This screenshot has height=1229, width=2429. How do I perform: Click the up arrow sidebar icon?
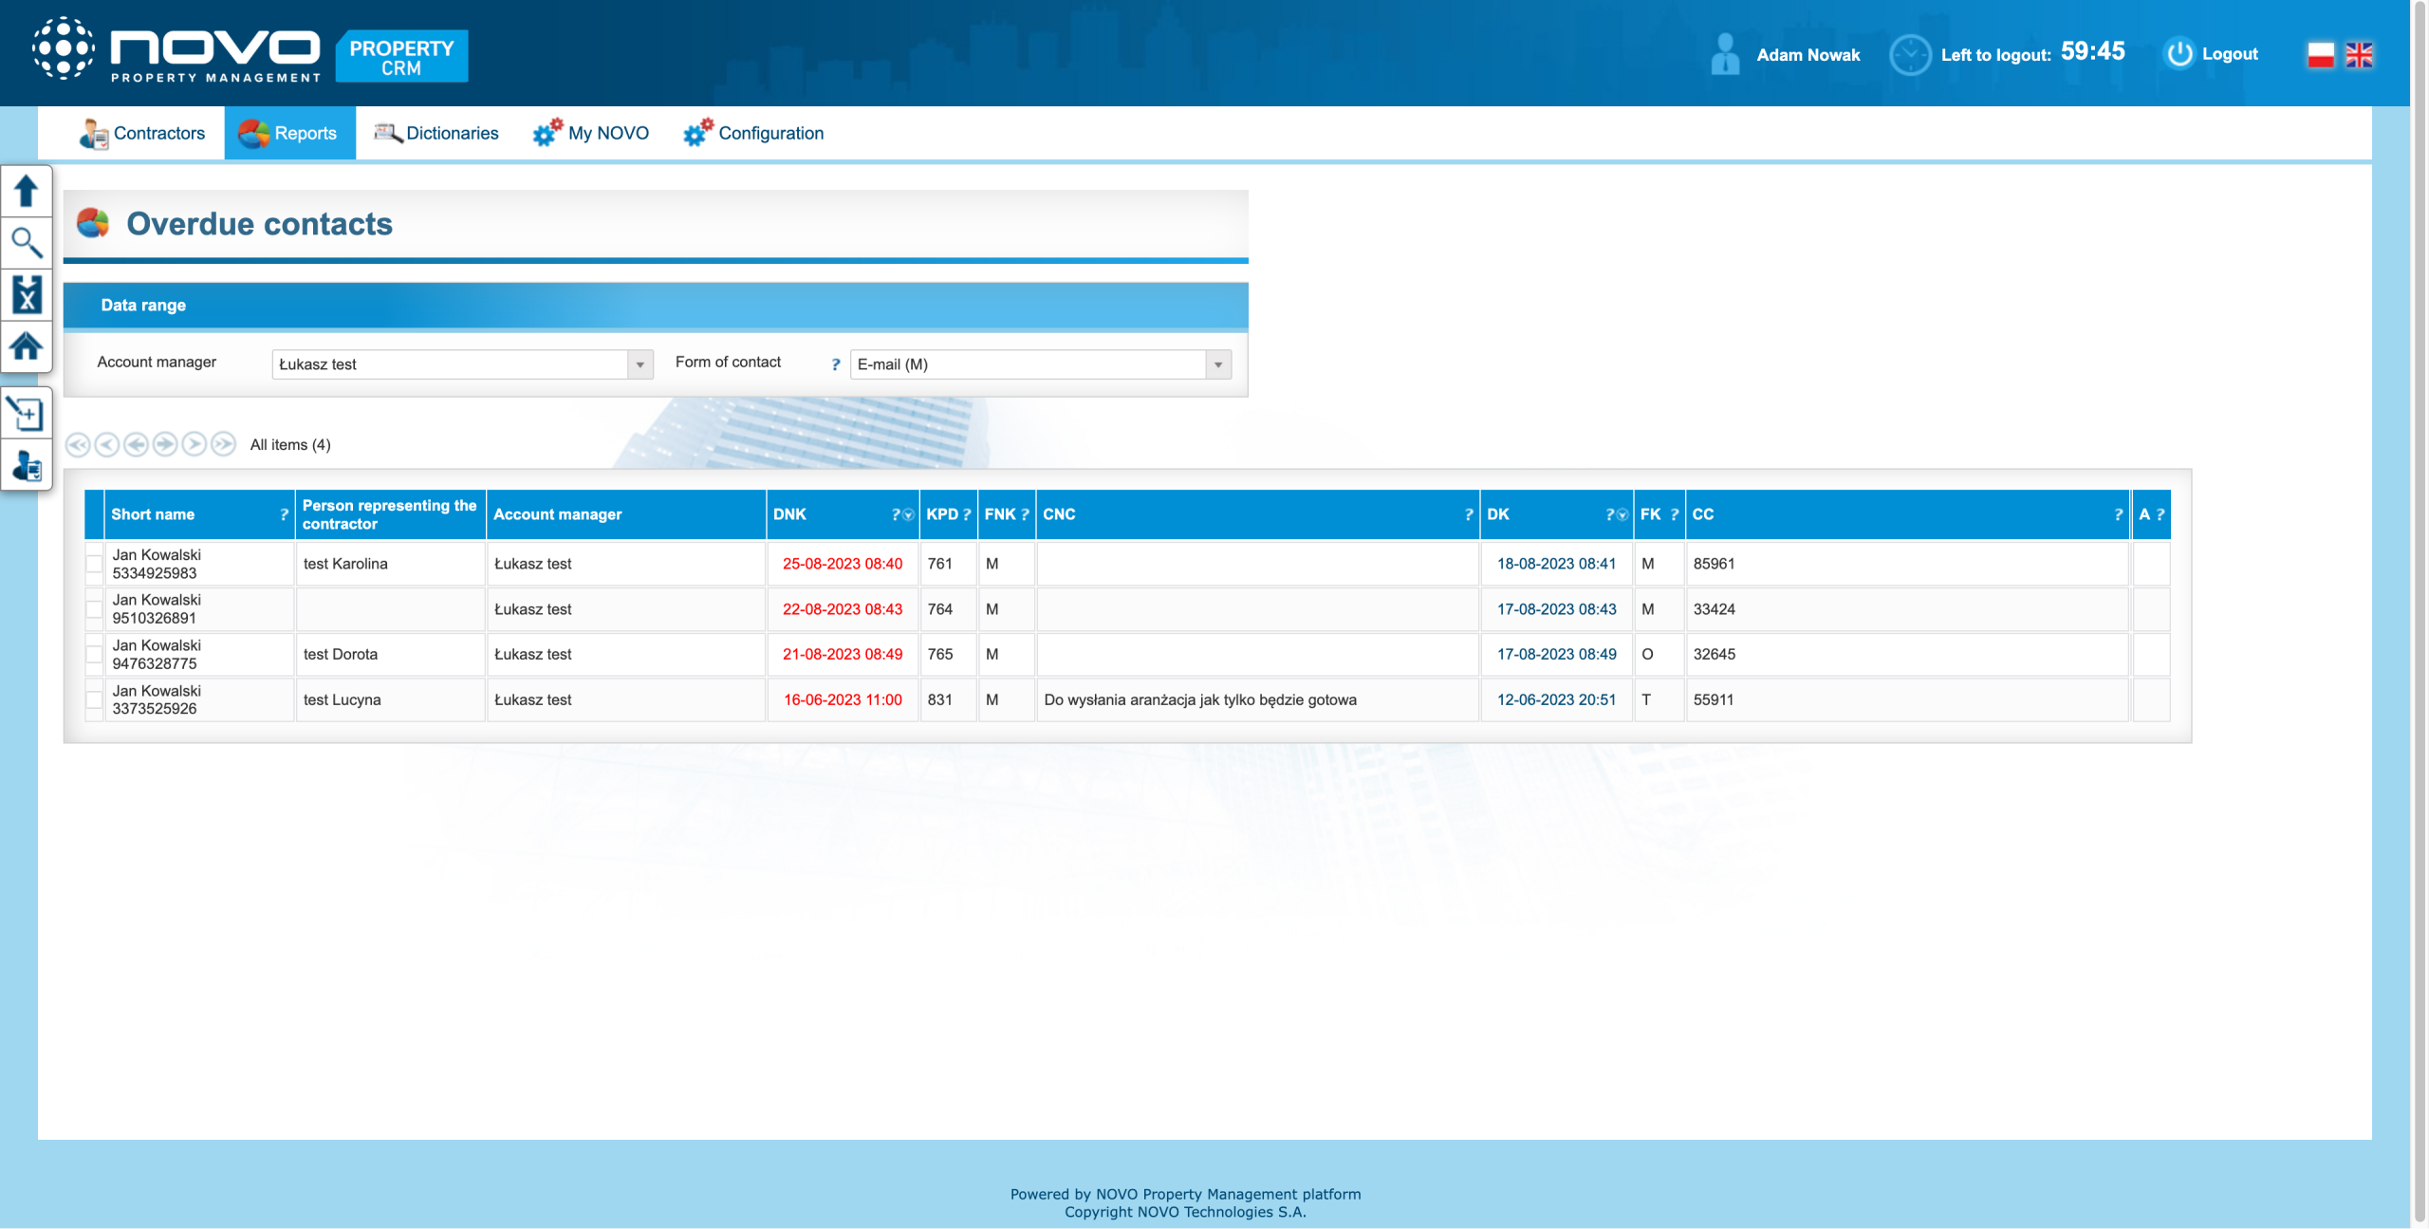tap(26, 191)
